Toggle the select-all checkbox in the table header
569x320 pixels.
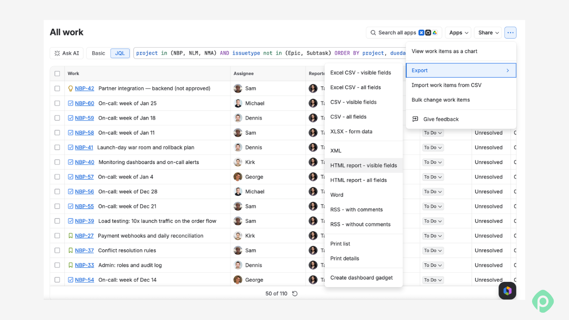point(57,74)
